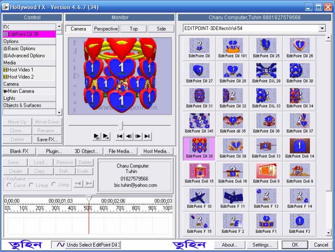The height and width of the screenshot is (252, 335).
Task: Select EditPoint Dil 36 effect
Action: [266, 123]
